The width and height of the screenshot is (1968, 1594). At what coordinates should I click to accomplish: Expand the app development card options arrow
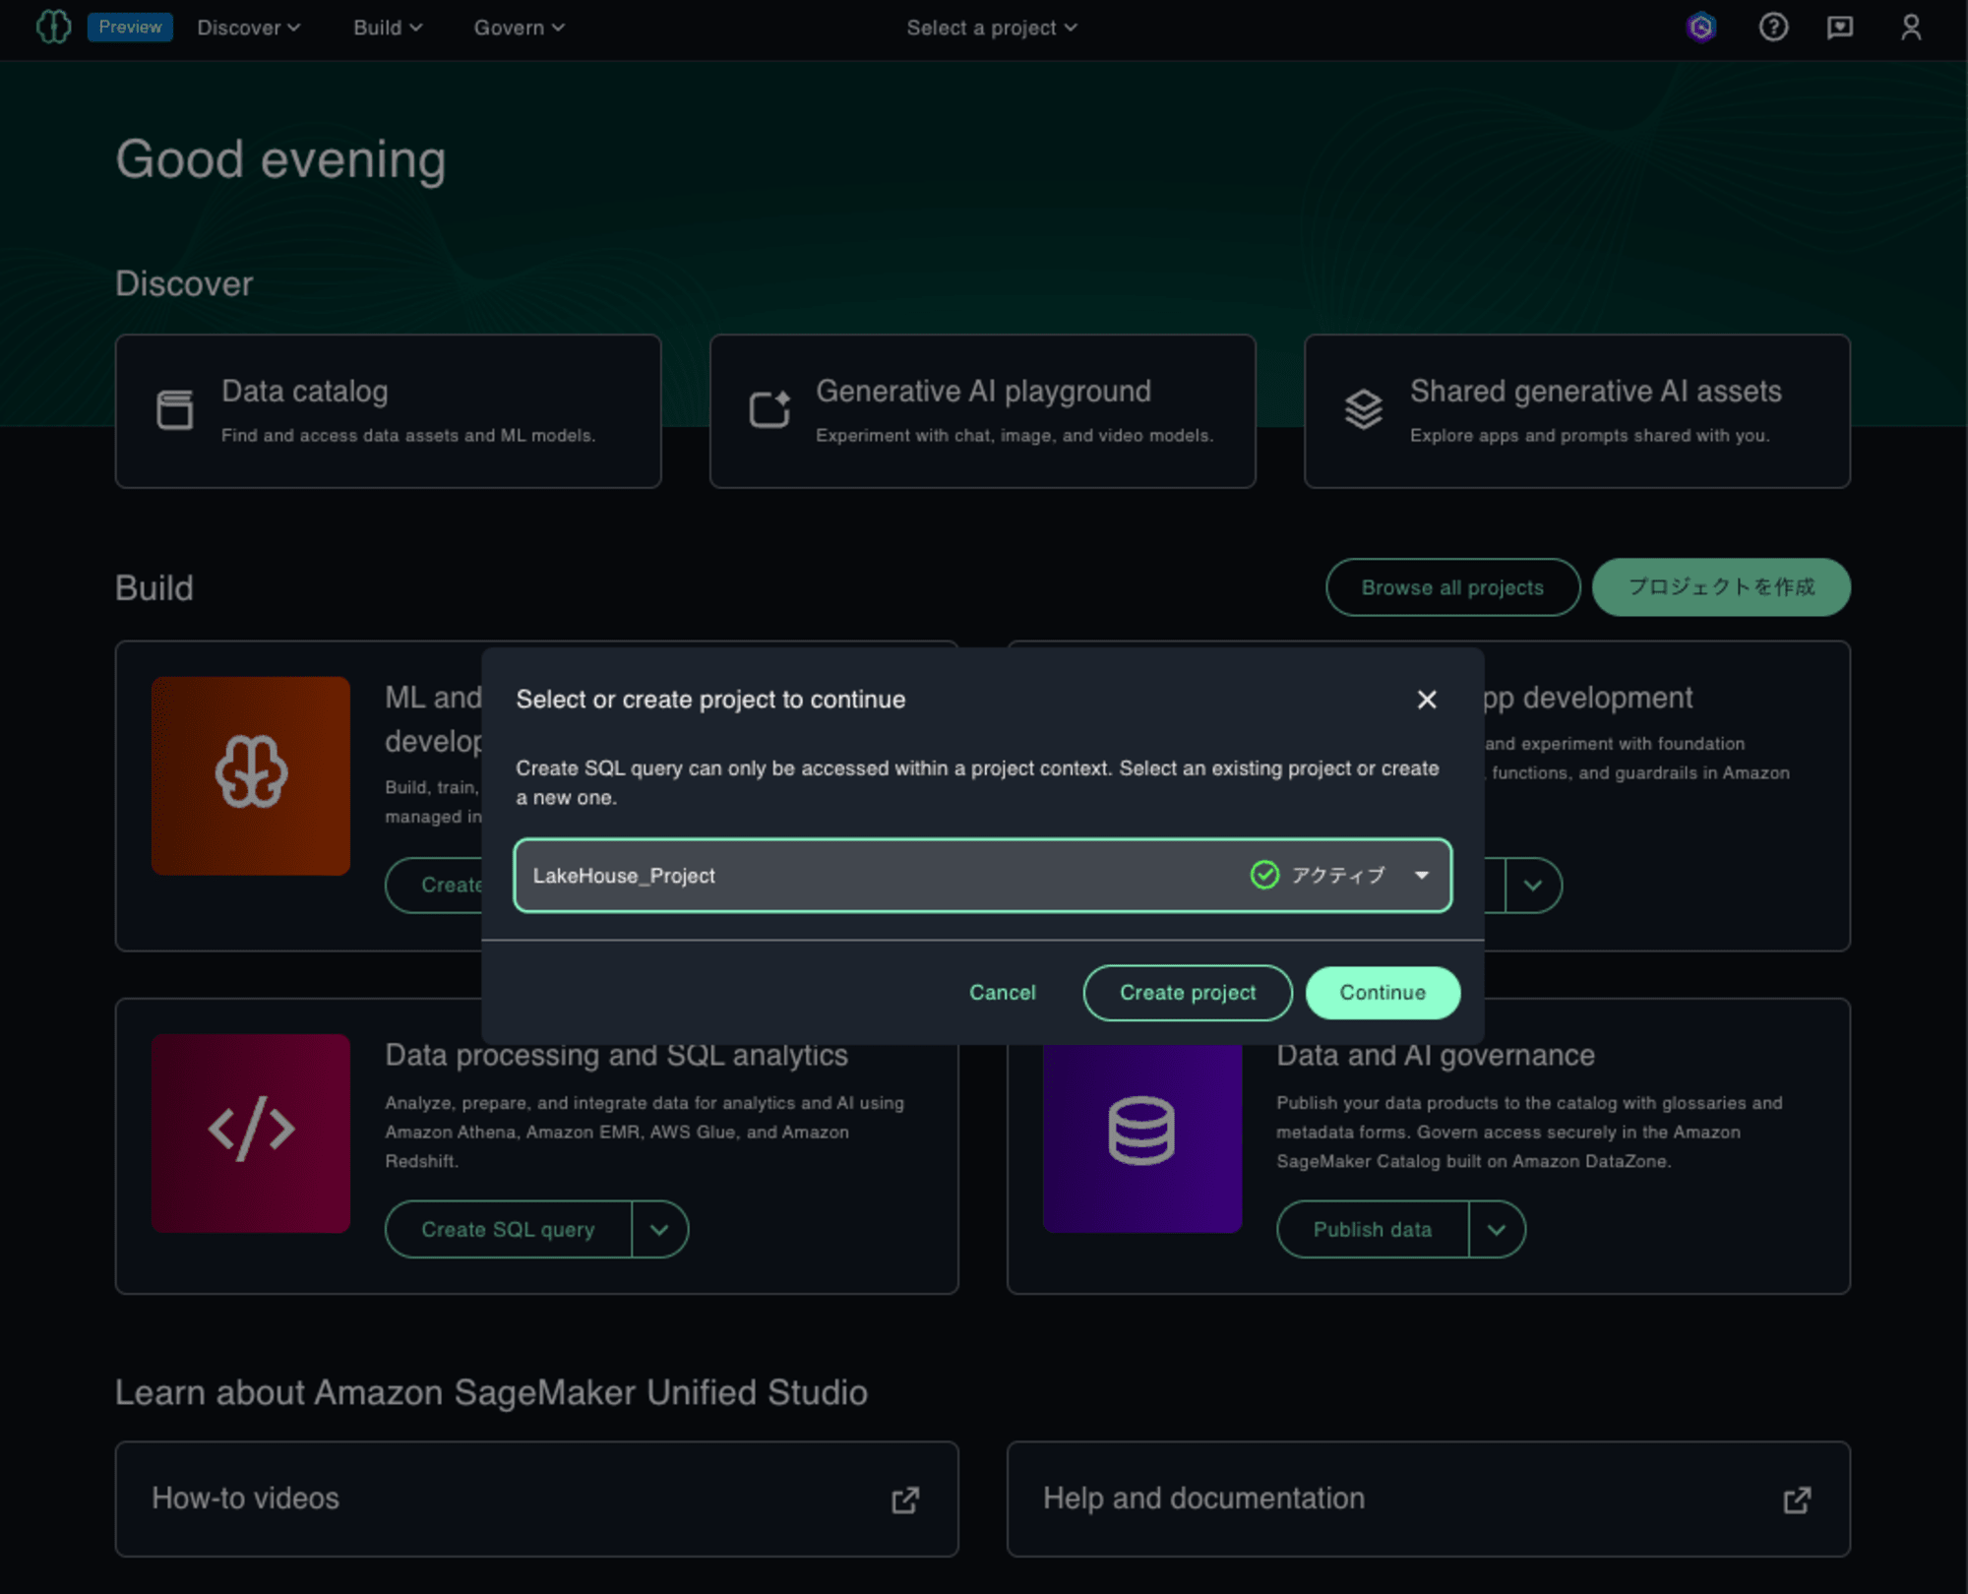pyautogui.click(x=1533, y=886)
